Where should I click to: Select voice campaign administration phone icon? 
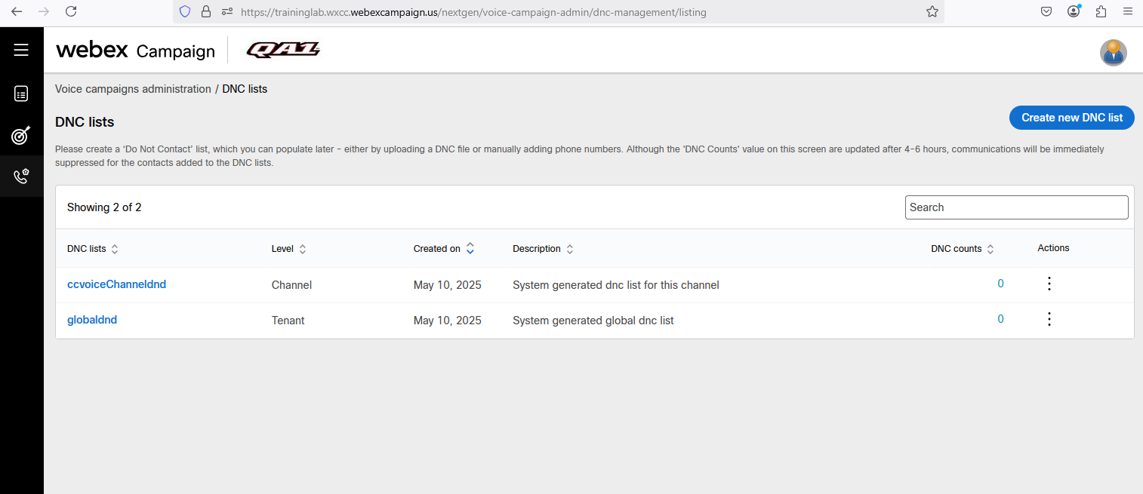(21, 176)
